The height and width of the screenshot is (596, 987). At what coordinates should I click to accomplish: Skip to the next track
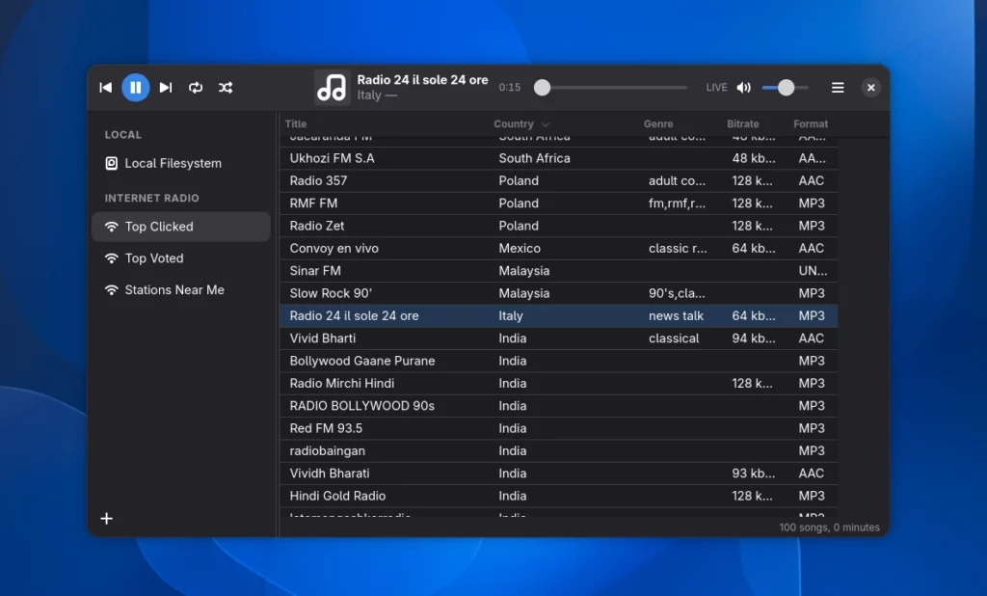166,88
